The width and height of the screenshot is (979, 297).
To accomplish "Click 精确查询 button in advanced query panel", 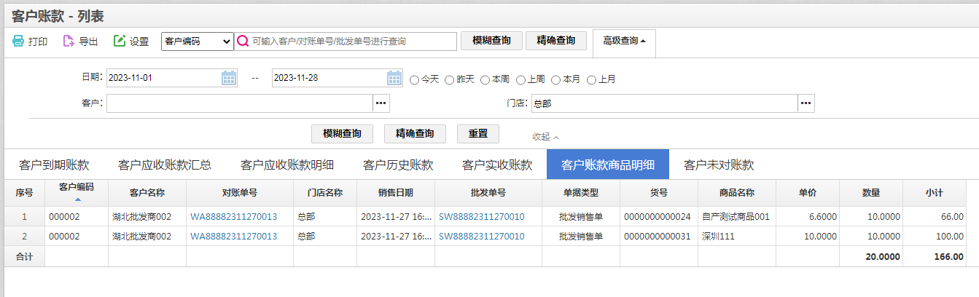I will 415,134.
